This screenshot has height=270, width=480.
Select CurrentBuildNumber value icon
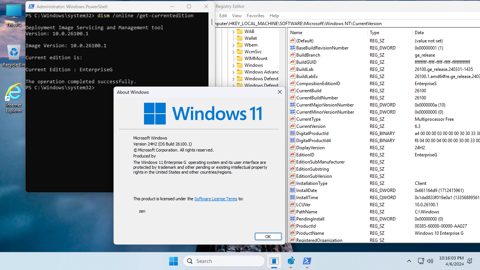tap(292, 97)
